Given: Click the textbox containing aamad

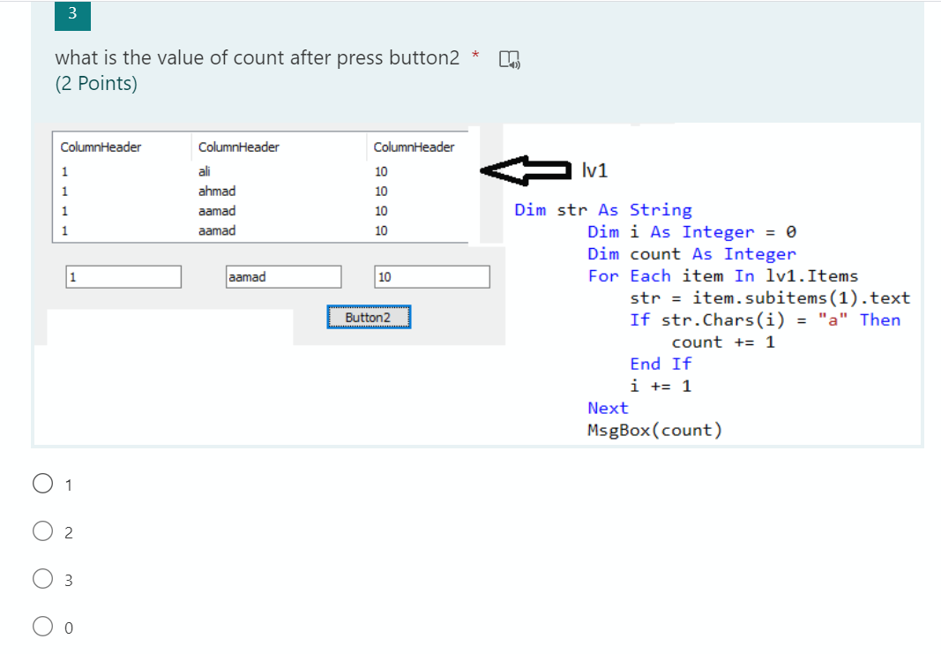Looking at the screenshot, I should (283, 276).
